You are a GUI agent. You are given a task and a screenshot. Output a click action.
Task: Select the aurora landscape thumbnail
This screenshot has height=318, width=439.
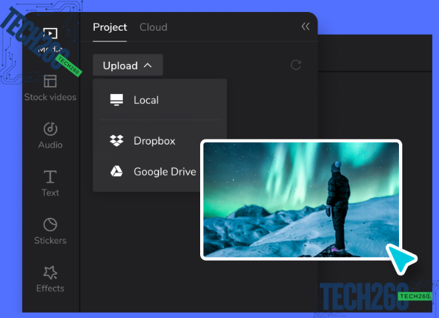click(301, 199)
